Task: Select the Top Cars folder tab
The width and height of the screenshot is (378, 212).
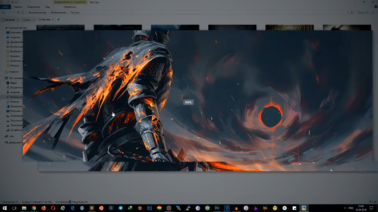Action: 45,19
